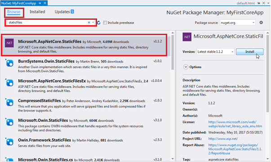This screenshot has height=162, width=271.
Task: Click the Install button
Action: tap(249, 52)
